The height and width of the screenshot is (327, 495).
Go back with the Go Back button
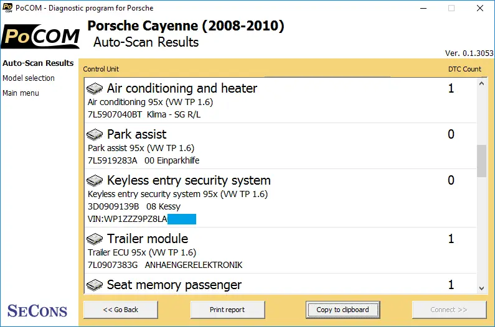coord(121,310)
